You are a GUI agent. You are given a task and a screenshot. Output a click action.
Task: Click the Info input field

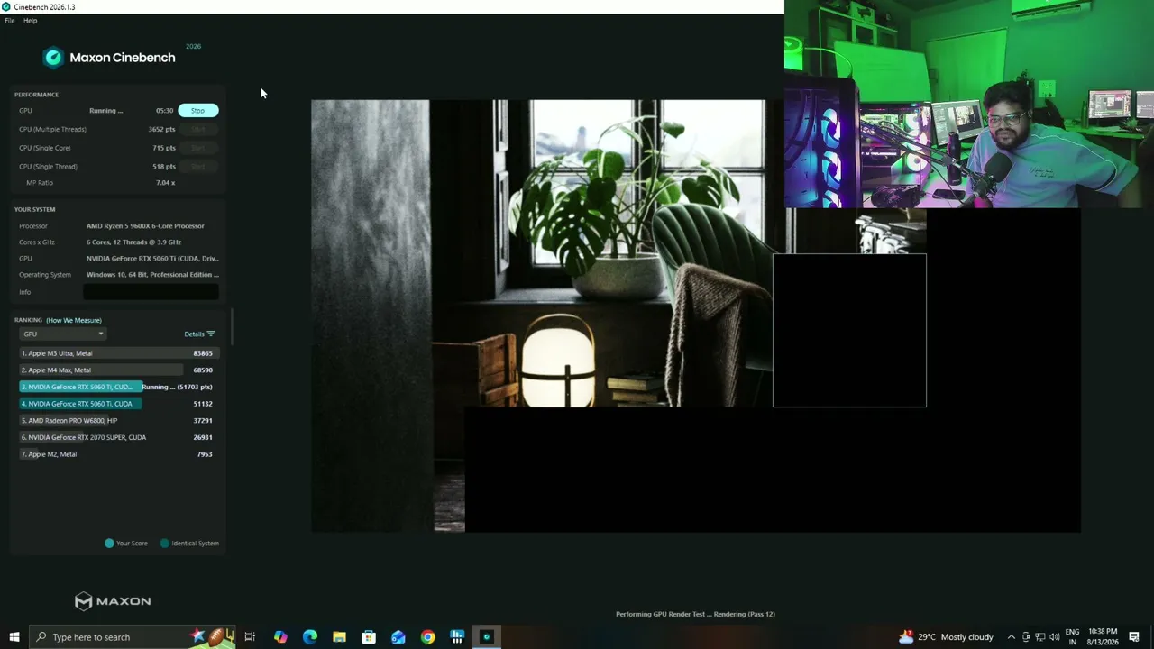pyautogui.click(x=151, y=292)
